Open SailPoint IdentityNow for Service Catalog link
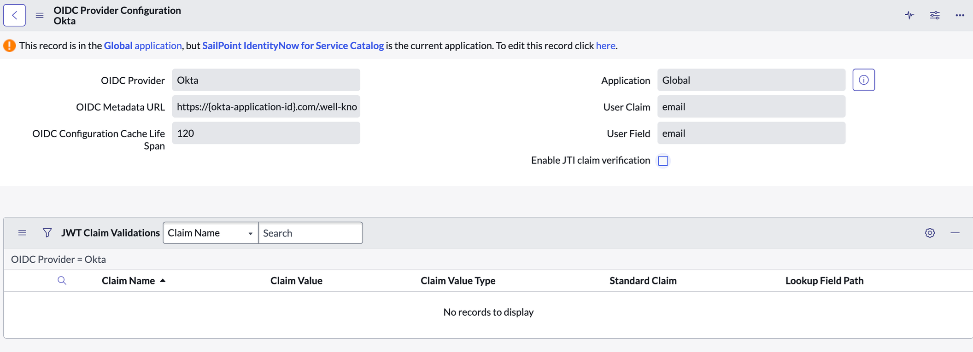 [293, 46]
